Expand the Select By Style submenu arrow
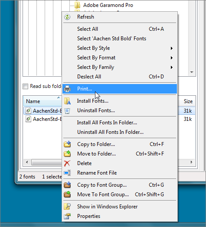206x227 pixels. [x=172, y=48]
